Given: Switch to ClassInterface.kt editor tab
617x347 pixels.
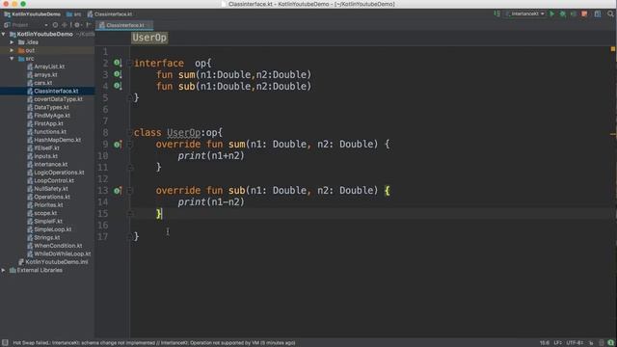Looking at the screenshot, I should click(124, 25).
